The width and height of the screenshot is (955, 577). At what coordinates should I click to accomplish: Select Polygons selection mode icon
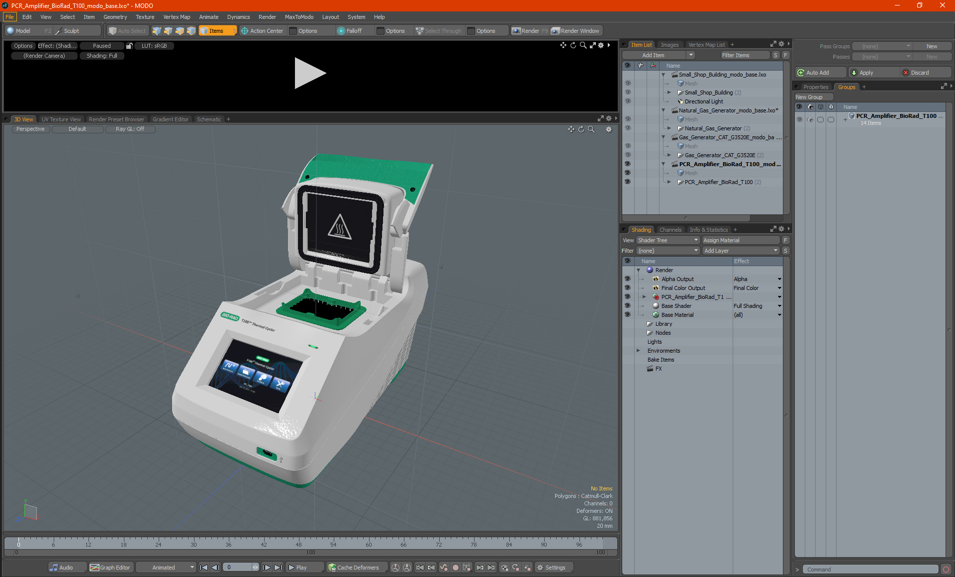[x=180, y=31]
